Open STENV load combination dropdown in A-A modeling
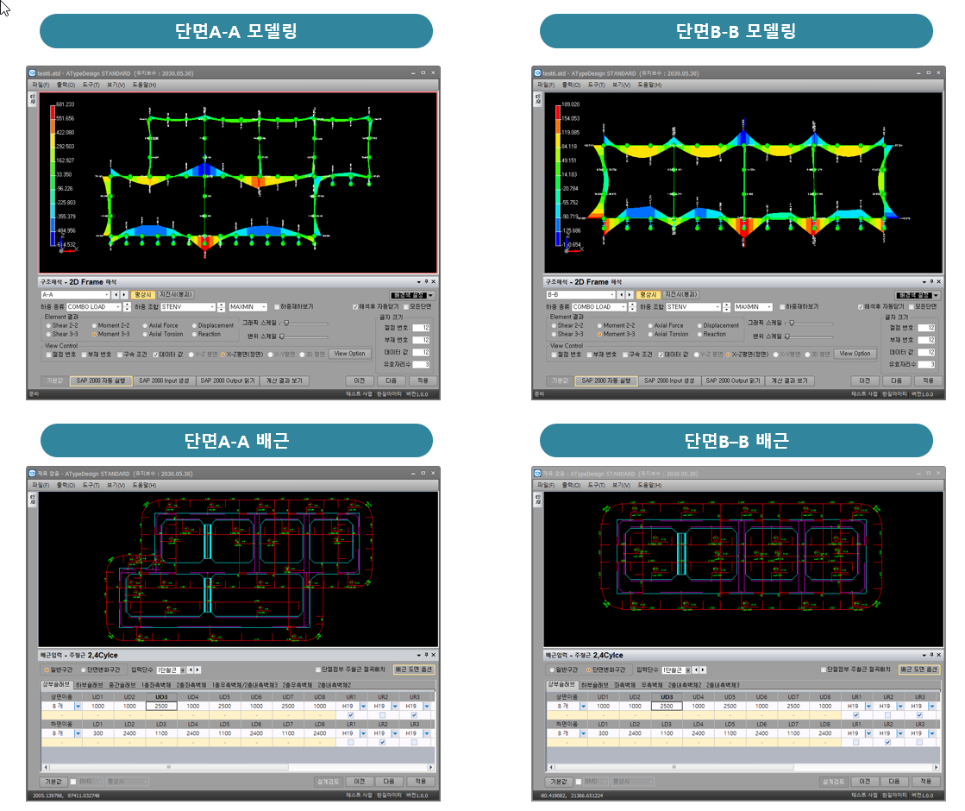This screenshot has width=965, height=811. point(212,306)
